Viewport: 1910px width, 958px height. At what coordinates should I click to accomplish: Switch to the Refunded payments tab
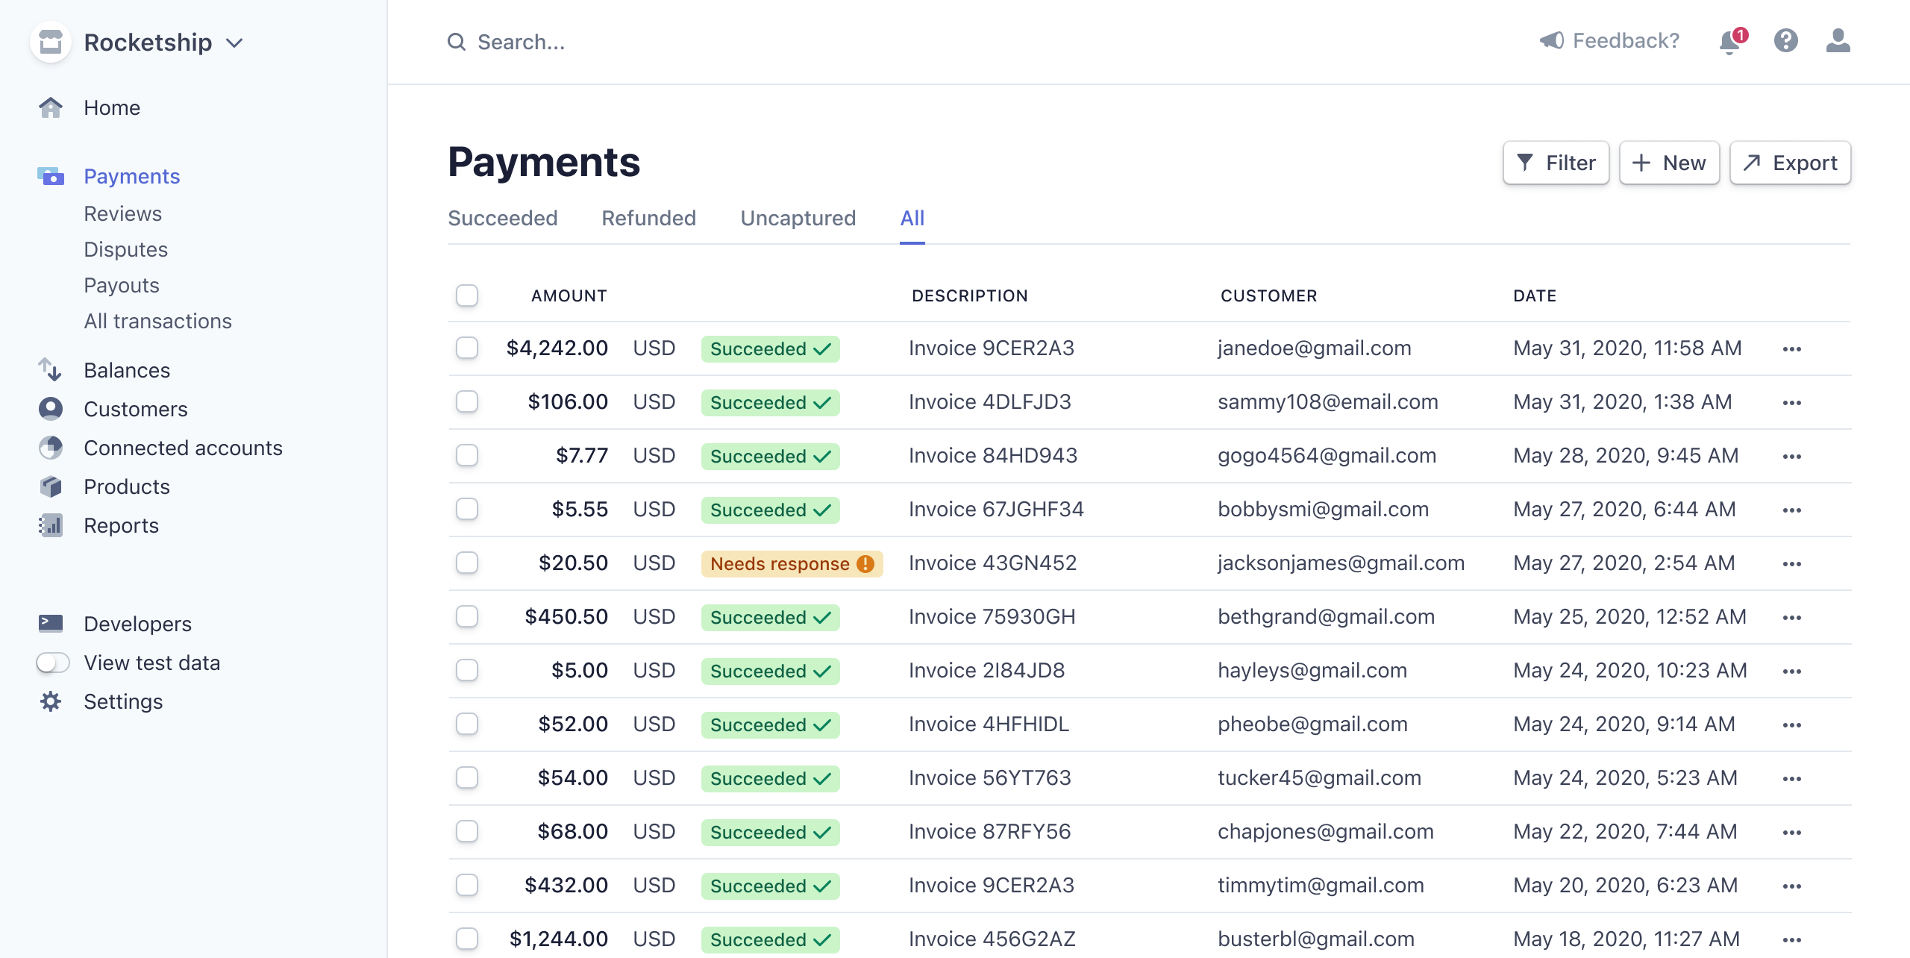[x=648, y=218]
